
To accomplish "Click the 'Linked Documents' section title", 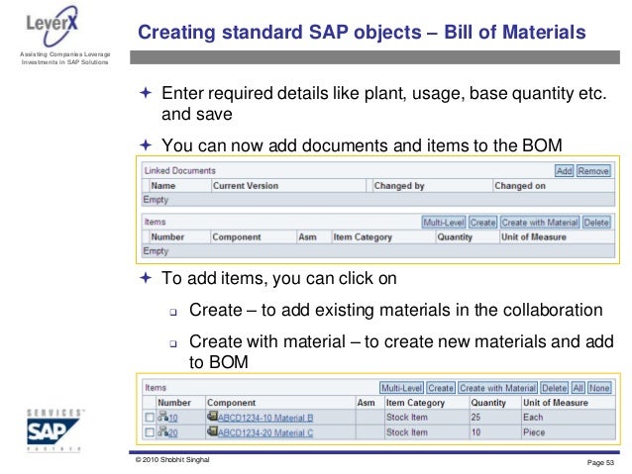I will 179,171.
